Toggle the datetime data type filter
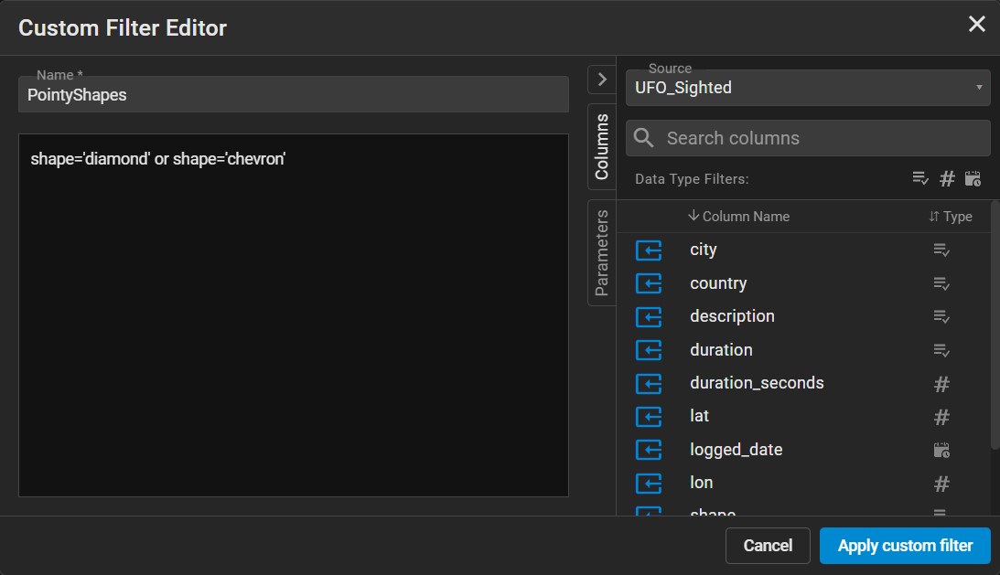 coord(973,178)
